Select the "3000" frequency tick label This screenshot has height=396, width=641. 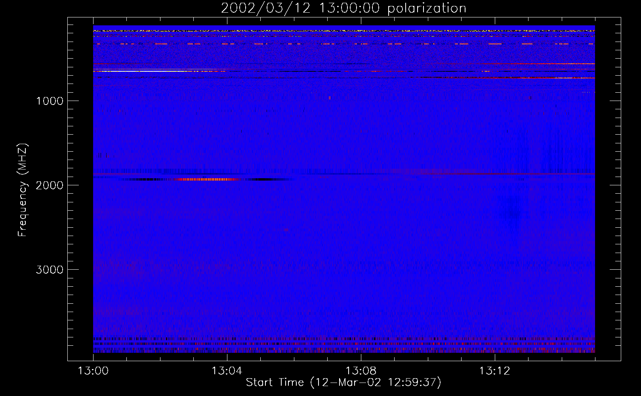pyautogui.click(x=50, y=270)
